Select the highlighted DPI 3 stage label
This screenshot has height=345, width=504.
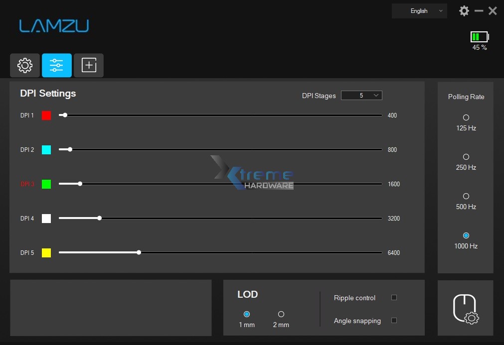click(x=27, y=184)
